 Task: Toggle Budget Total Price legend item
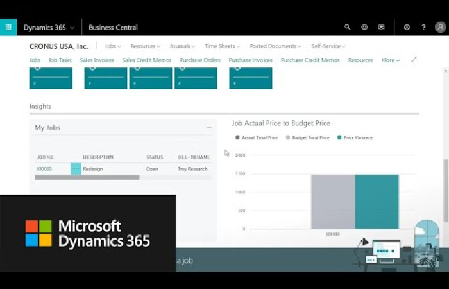point(310,137)
